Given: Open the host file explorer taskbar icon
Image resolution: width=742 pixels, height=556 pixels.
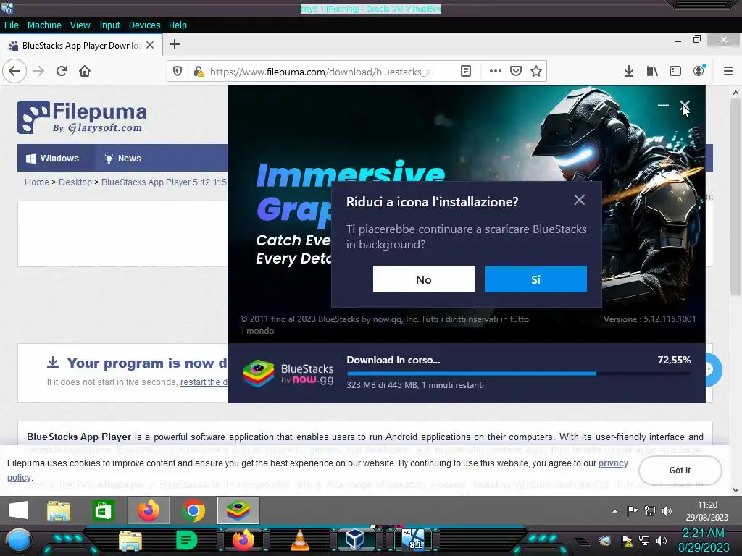Looking at the screenshot, I should point(130,541).
